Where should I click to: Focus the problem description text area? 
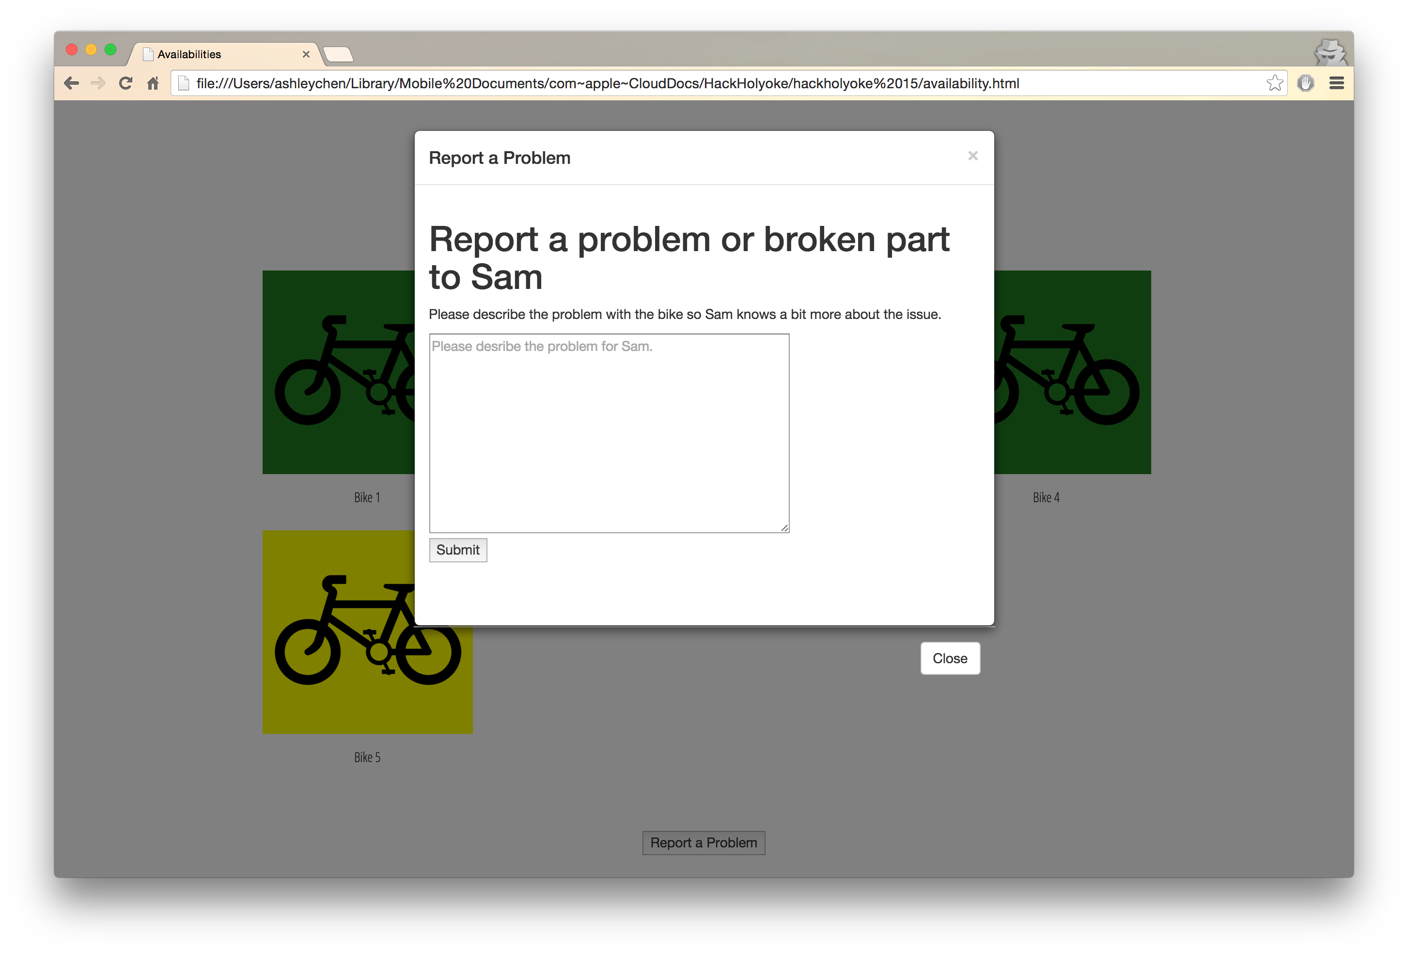[608, 433]
